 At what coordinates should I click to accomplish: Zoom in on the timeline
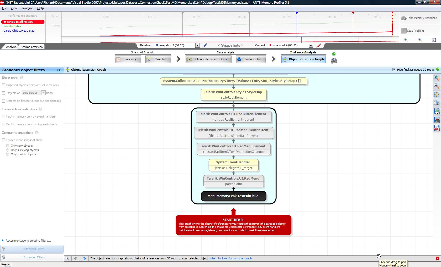(406, 40)
